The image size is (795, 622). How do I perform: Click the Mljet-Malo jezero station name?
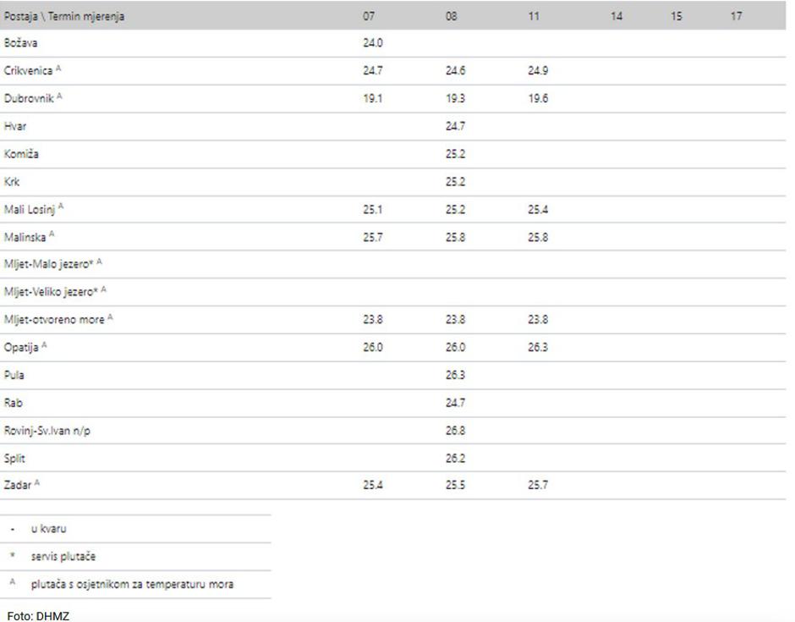(x=52, y=264)
